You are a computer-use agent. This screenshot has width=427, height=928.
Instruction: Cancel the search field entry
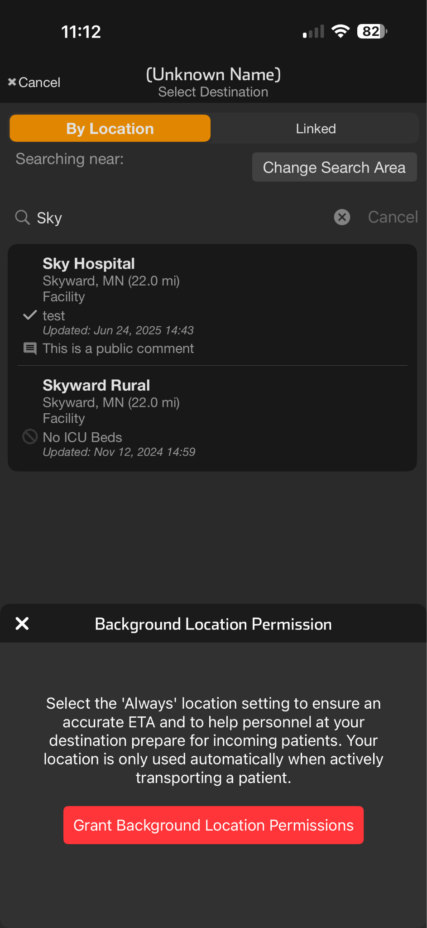pos(393,217)
